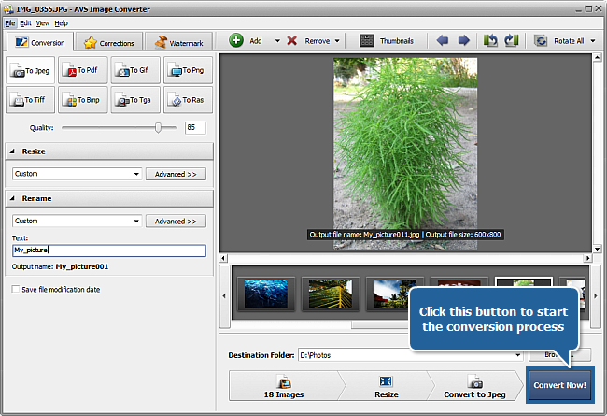Image resolution: width=607 pixels, height=416 pixels.
Task: Click Advanced button in Resize section
Action: pyautogui.click(x=176, y=174)
